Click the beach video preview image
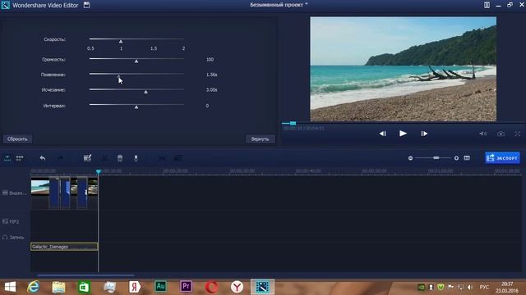Image resolution: width=526 pixels, height=295 pixels. coord(403,69)
